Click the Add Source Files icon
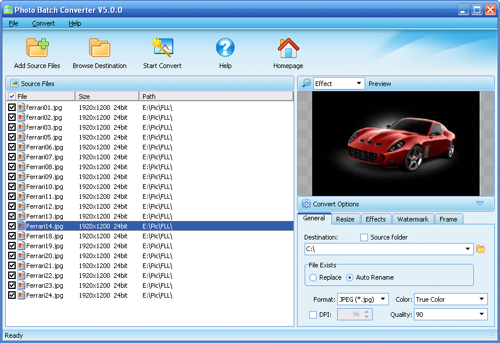The image size is (500, 343). pos(37,48)
